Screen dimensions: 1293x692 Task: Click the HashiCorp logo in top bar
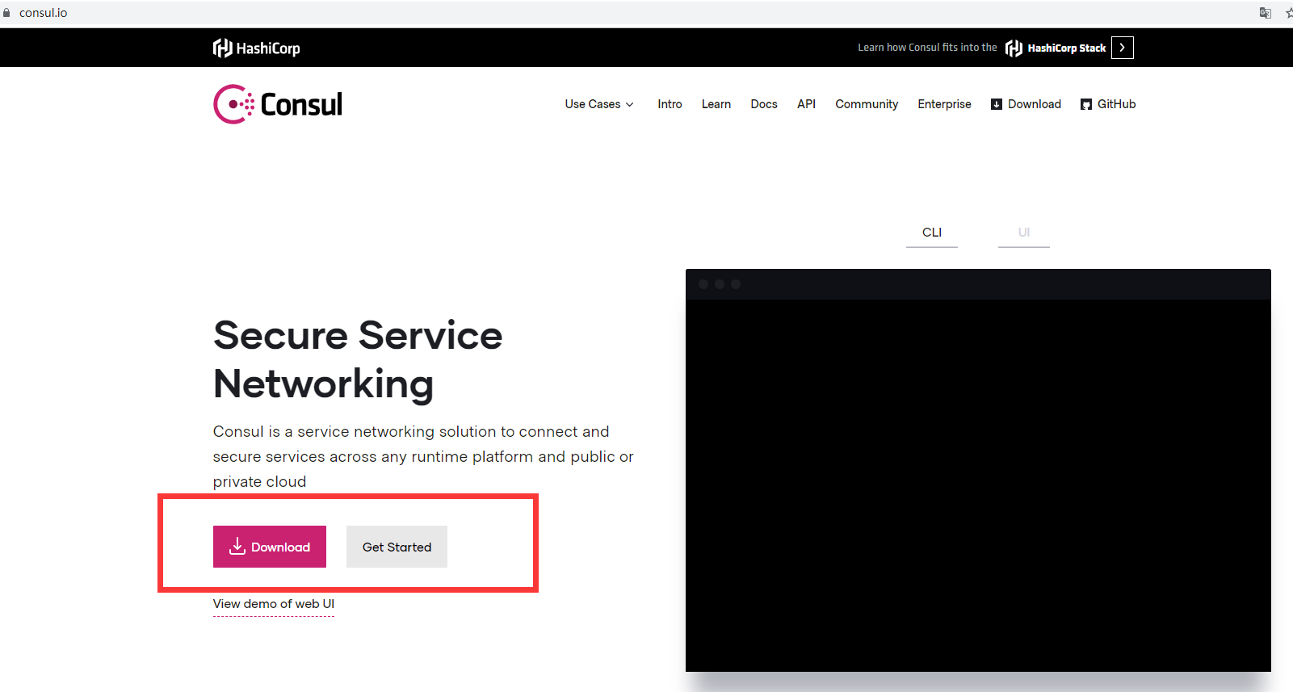click(x=256, y=48)
